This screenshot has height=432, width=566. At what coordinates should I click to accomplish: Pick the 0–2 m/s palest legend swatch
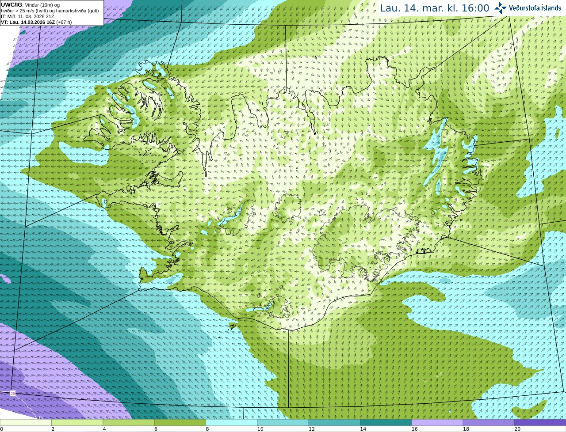[26, 423]
